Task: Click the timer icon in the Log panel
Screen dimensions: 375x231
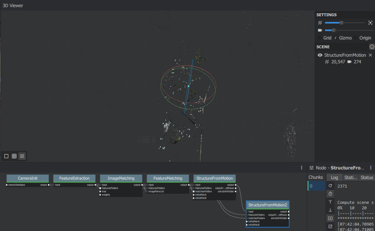Action: (x=330, y=194)
